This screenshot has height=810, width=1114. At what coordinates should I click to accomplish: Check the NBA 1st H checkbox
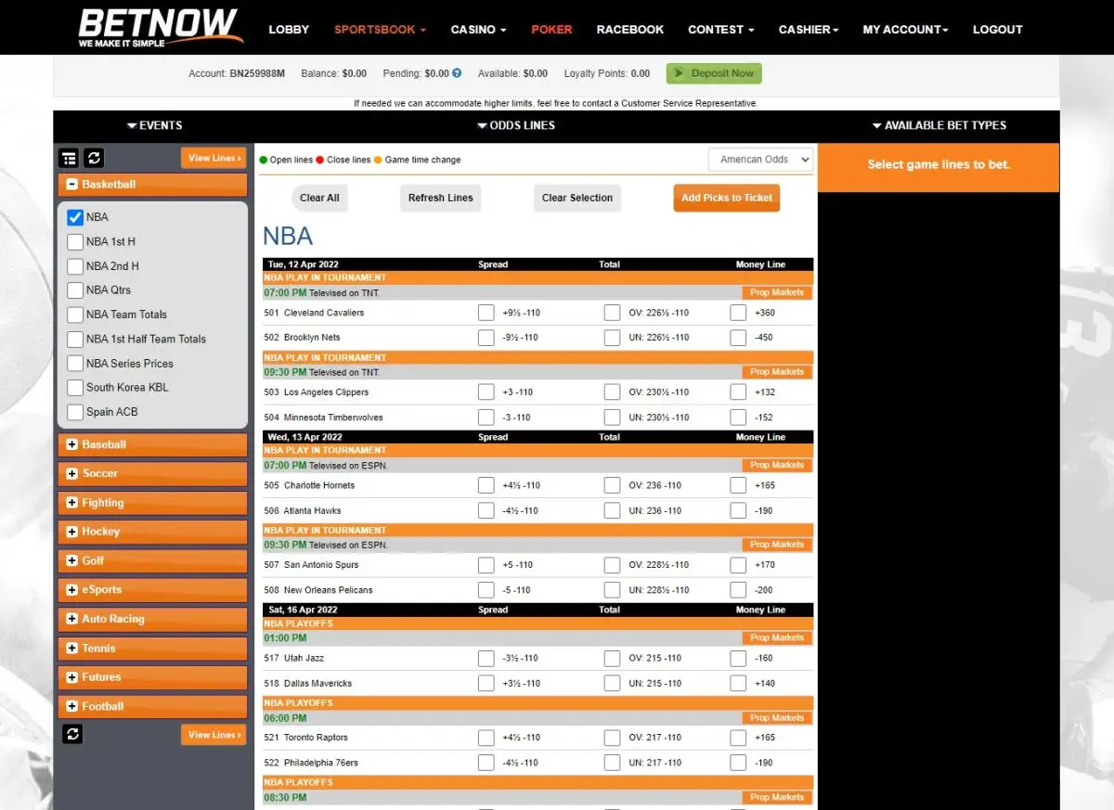coord(75,241)
